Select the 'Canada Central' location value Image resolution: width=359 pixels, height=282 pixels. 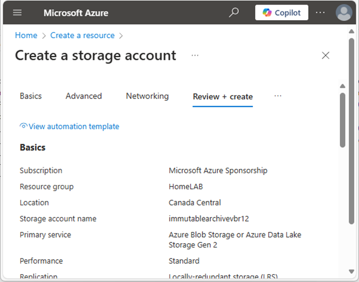point(195,203)
